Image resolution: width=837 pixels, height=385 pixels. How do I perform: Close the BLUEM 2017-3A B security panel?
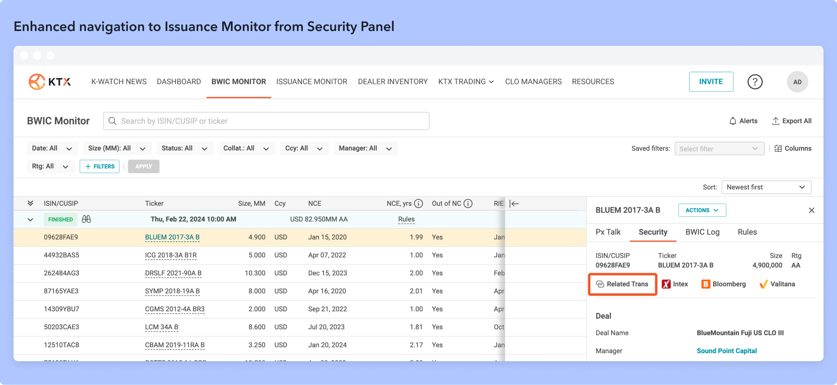point(811,210)
